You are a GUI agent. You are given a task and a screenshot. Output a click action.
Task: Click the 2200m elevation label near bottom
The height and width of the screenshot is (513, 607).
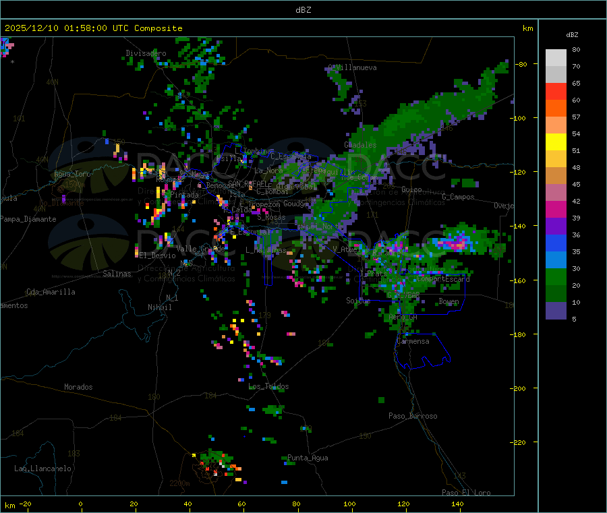coord(179,483)
